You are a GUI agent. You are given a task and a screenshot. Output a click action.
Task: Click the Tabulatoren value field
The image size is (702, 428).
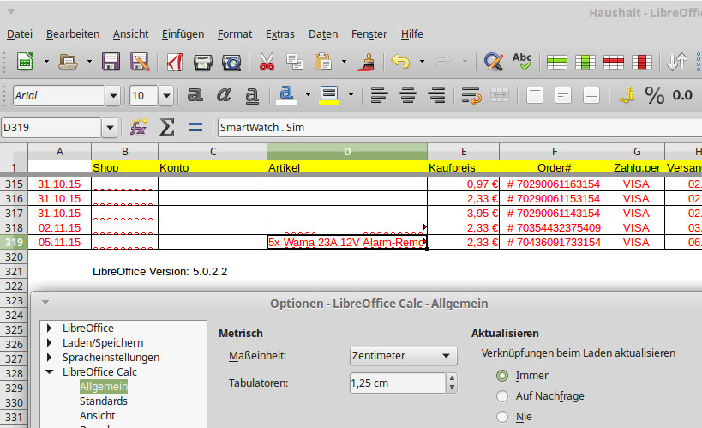point(398,383)
